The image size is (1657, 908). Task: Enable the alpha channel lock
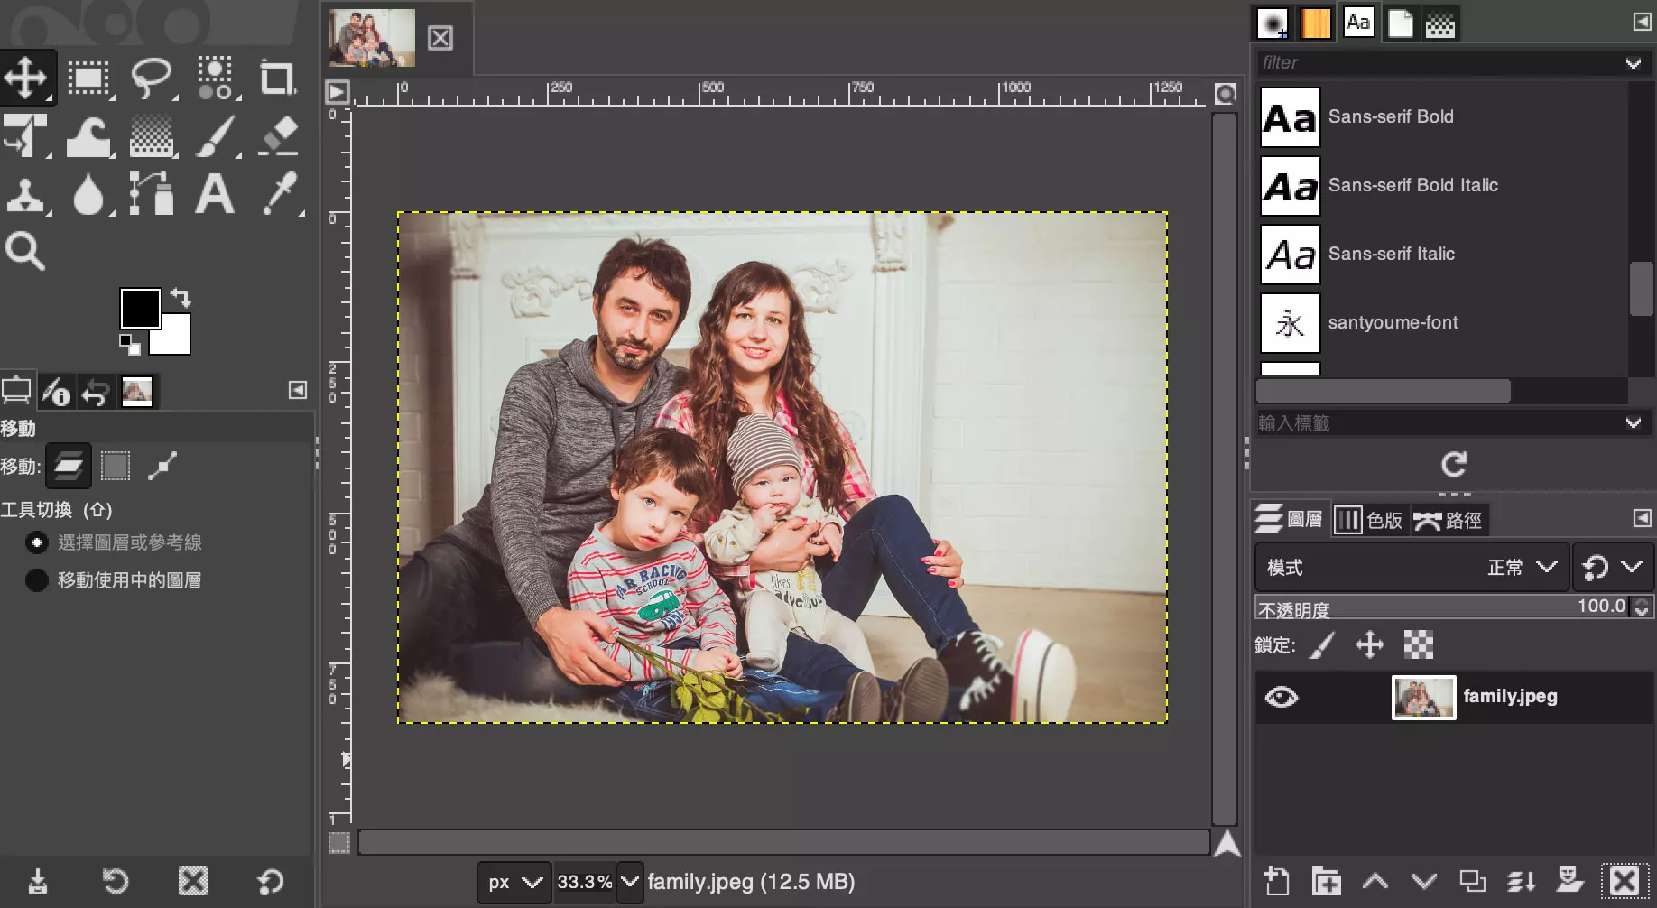point(1417,644)
